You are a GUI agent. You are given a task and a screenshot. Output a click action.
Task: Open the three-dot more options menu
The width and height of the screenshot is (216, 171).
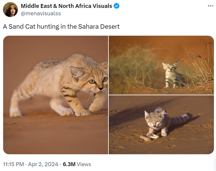point(210,6)
